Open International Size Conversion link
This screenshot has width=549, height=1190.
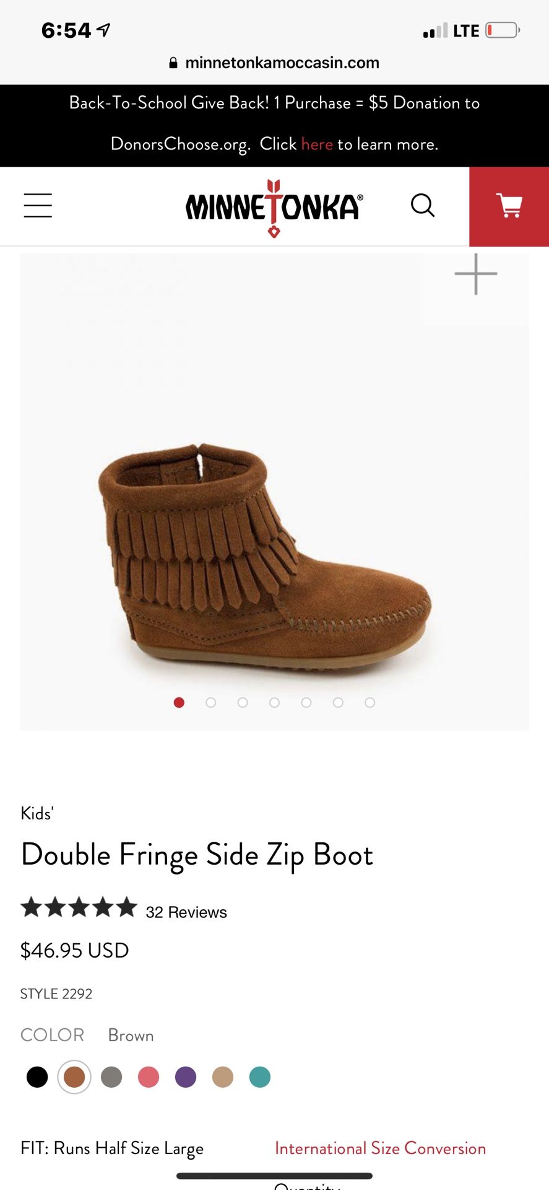point(380,1148)
